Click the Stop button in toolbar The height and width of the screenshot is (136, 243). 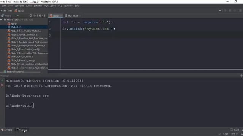click(x=240, y=11)
